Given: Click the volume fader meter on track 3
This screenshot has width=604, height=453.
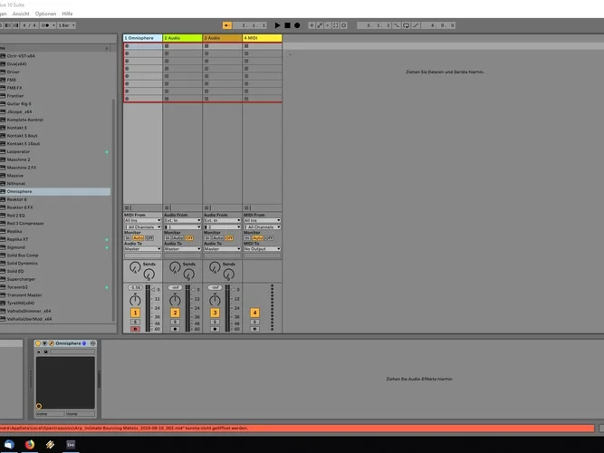Looking at the screenshot, I should (227, 308).
